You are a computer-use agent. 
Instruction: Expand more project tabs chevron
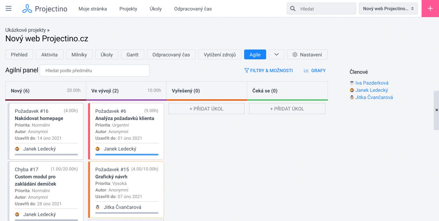coord(276,54)
